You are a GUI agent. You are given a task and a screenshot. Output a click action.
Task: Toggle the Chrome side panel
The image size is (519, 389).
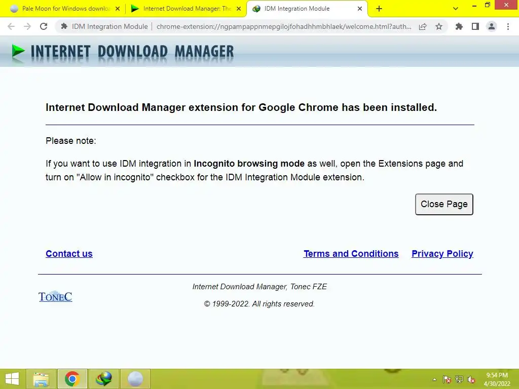pyautogui.click(x=475, y=26)
